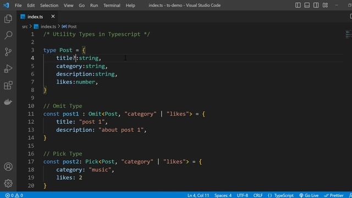
Task: Change encoding via UTF-8 status item
Action: click(243, 195)
